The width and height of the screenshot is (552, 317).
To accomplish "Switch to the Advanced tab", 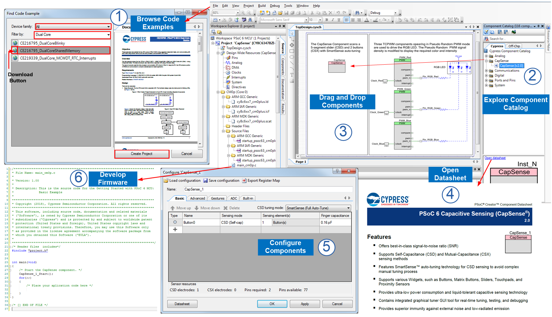I will (197, 198).
